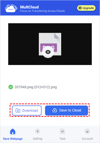The width and height of the screenshot is (100, 143).
Task: Open the Task tab label
Action: point(62,139)
